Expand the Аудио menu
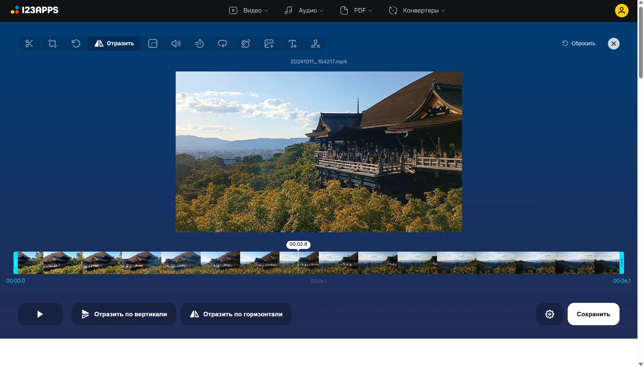This screenshot has width=644, height=367. click(304, 11)
